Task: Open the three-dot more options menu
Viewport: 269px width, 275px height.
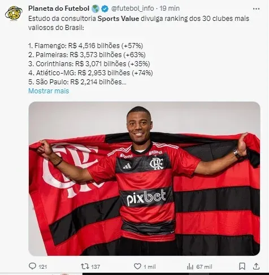Action: pos(256,8)
